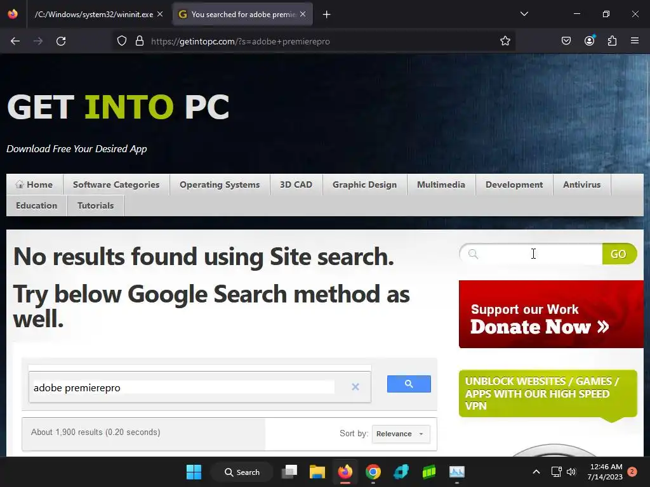This screenshot has width=650, height=487.
Task: Click the Donate Now banner
Action: (x=551, y=314)
